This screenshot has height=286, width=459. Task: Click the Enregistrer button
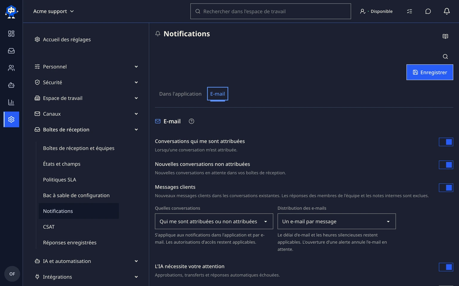[430, 72]
